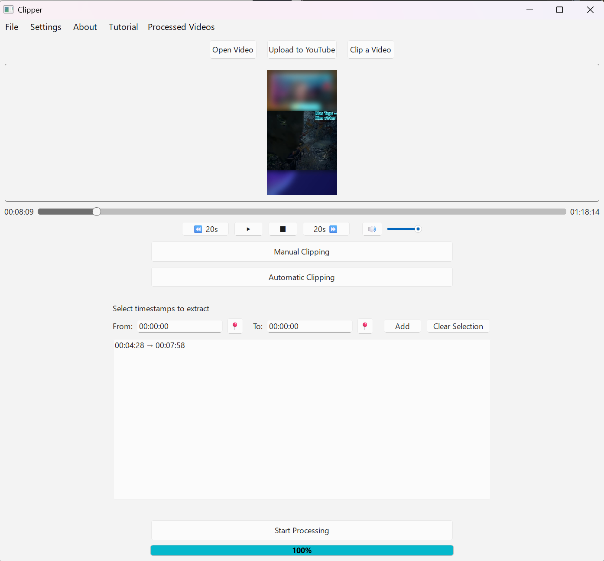Select the Clip a Video option
The width and height of the screenshot is (604, 561).
click(370, 49)
